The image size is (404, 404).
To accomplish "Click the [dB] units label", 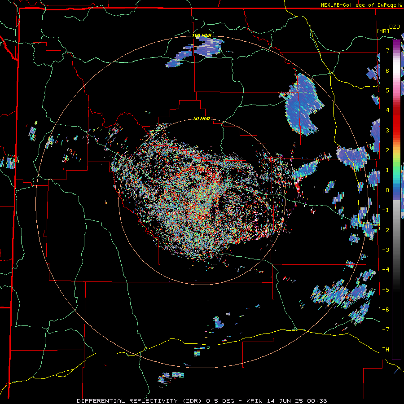I will tap(383, 31).
